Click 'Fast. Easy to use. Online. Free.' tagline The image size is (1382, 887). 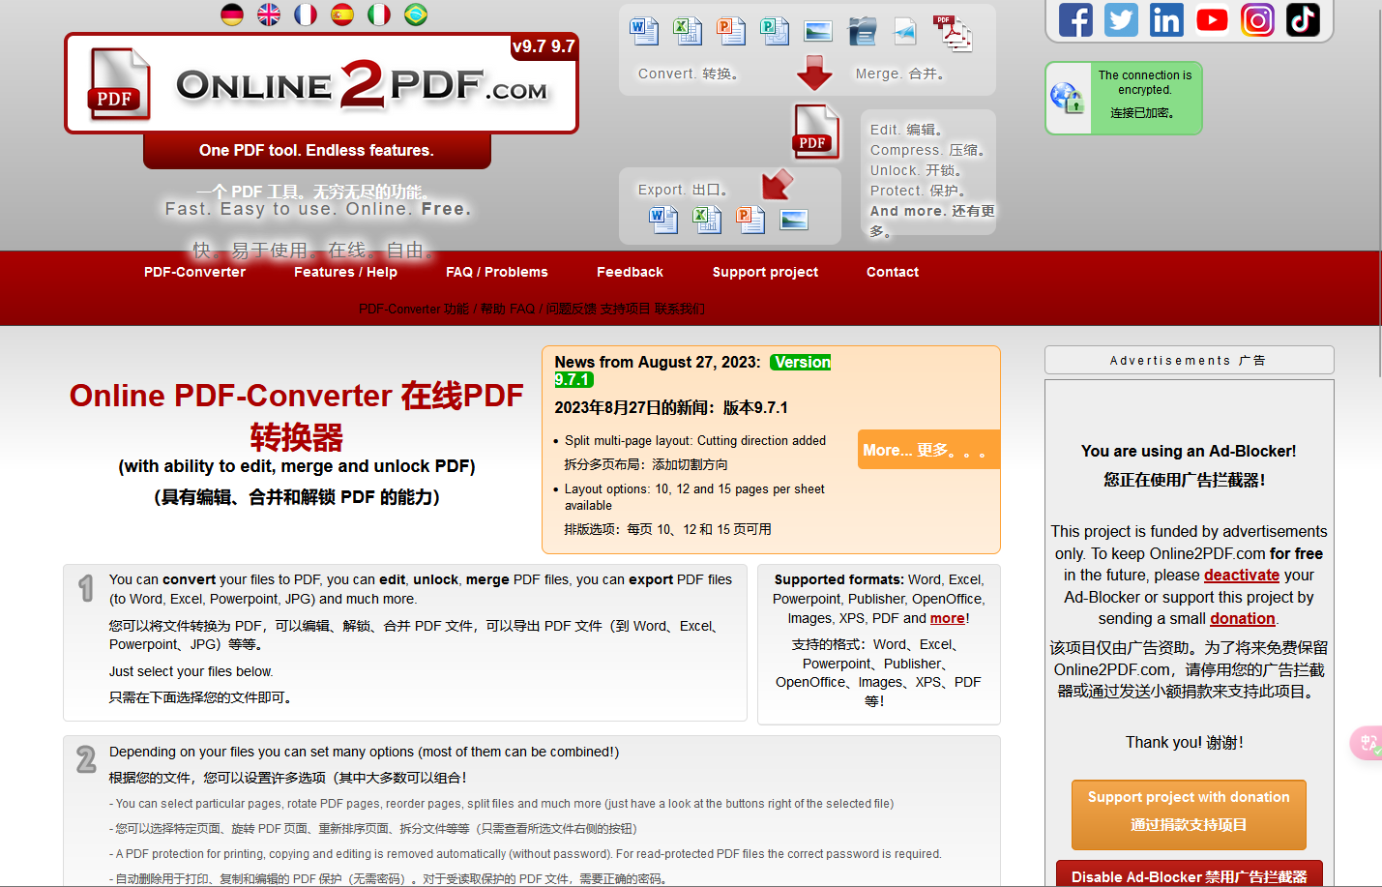point(318,209)
